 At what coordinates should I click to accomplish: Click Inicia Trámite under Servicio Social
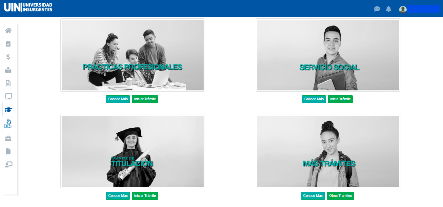click(x=340, y=99)
